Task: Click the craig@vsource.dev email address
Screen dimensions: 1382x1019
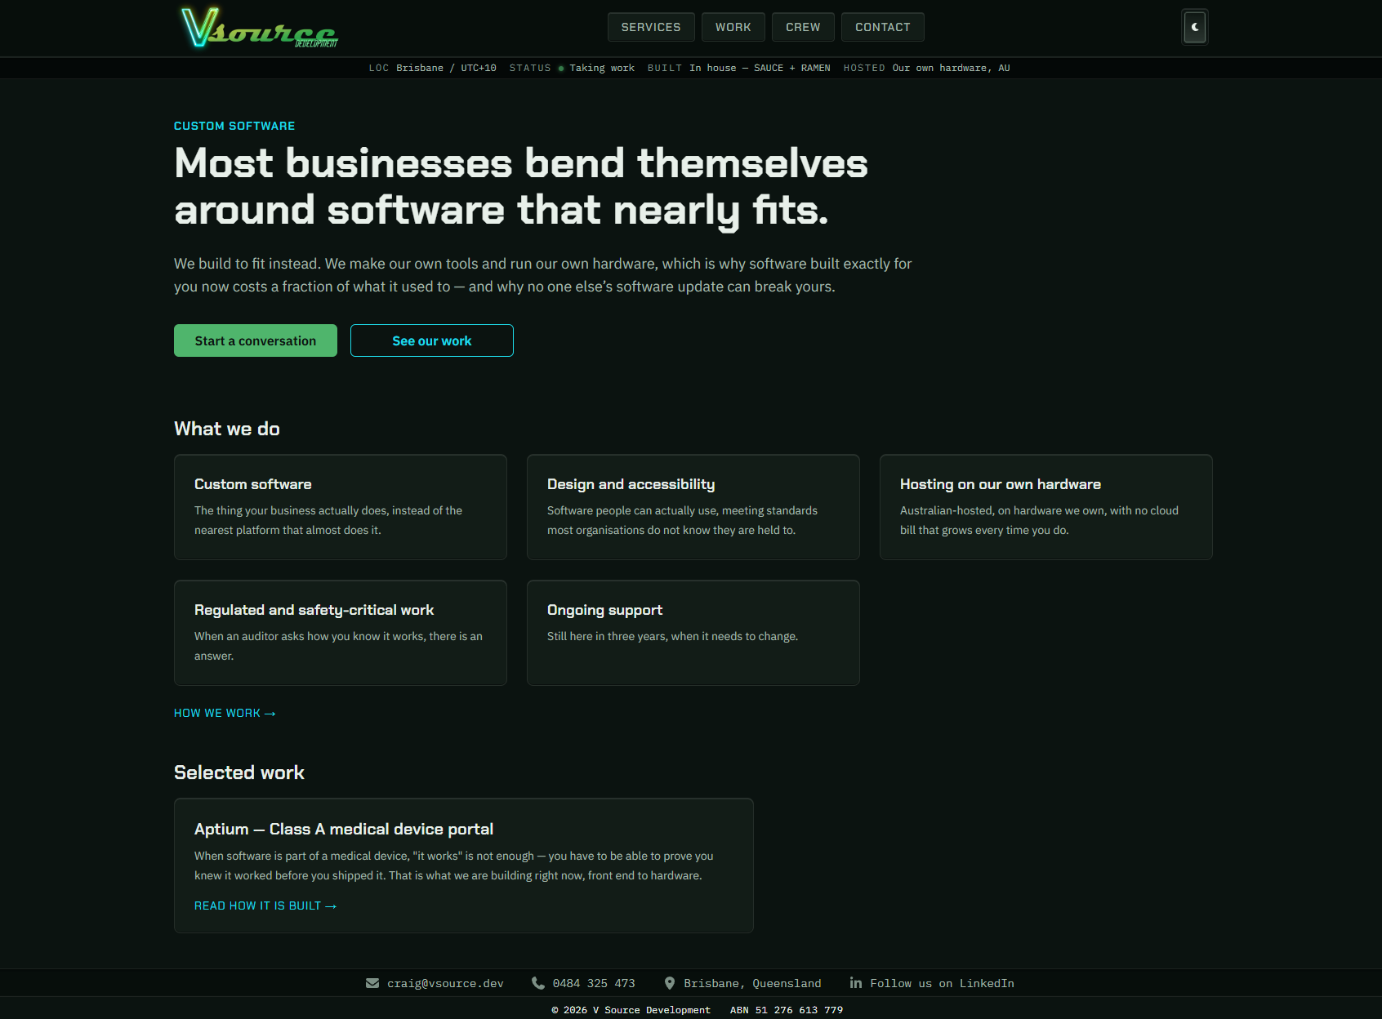Action: [445, 983]
